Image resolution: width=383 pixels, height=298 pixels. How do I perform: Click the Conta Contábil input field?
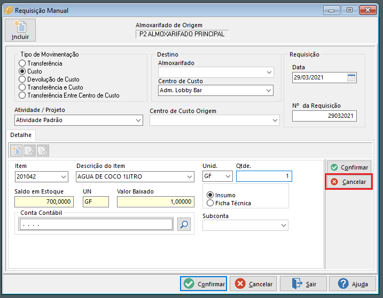(96, 224)
